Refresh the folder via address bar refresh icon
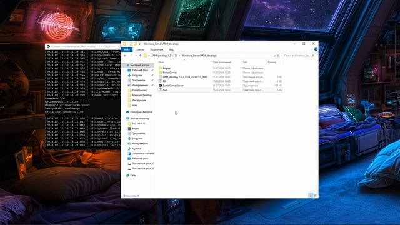 pos(278,56)
